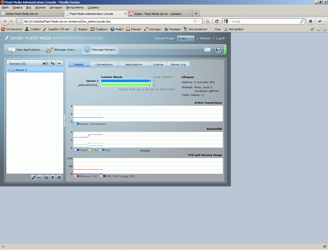Screen dimensions: 328x250
Task: Switch to the License tab
Action: pos(158,64)
